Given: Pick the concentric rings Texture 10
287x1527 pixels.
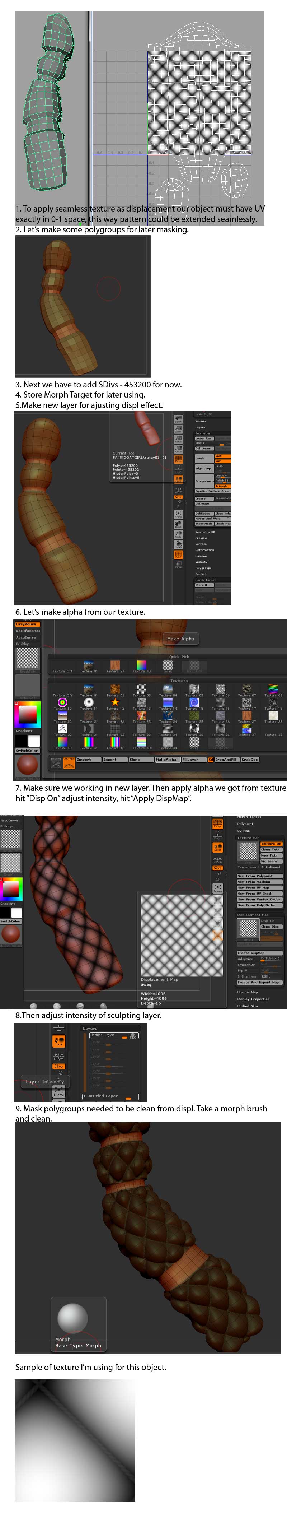Looking at the screenshot, I should (63, 703).
